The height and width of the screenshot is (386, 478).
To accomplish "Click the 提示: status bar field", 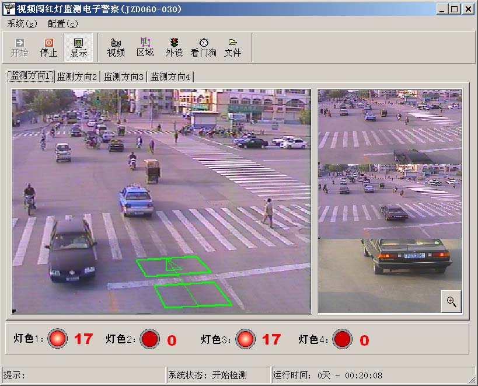I will tap(83, 375).
